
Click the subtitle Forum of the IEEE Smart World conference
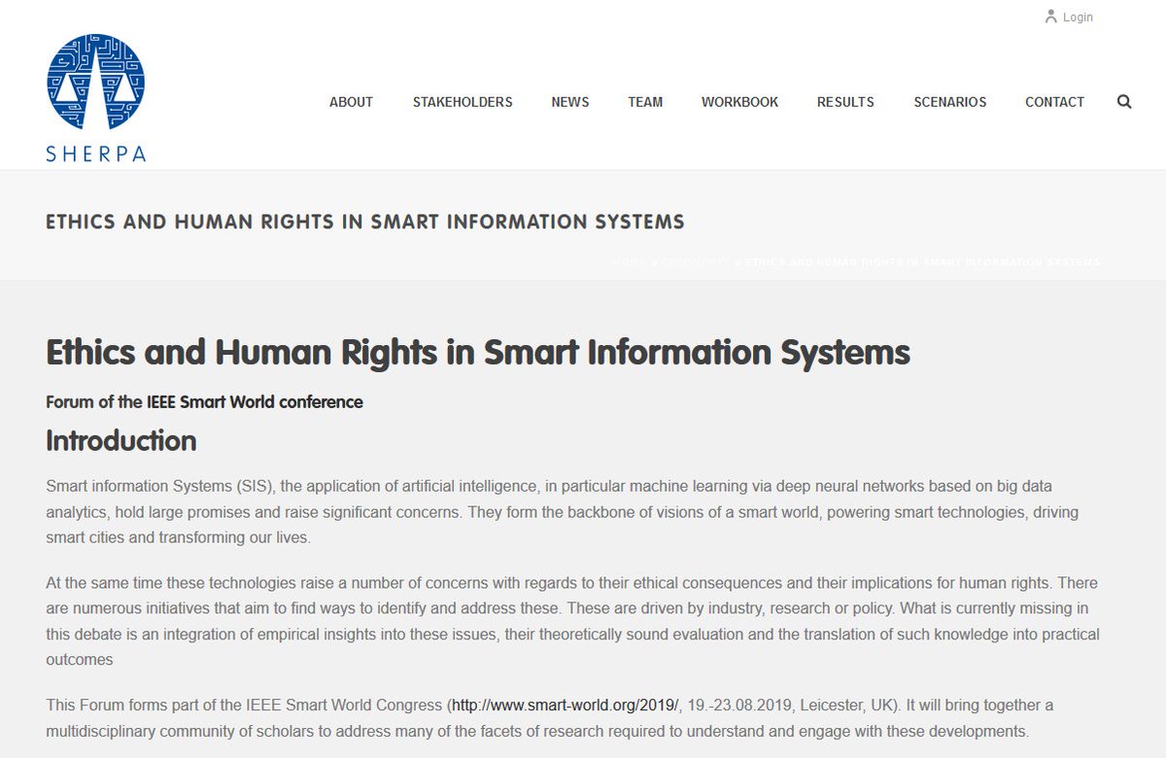point(204,402)
